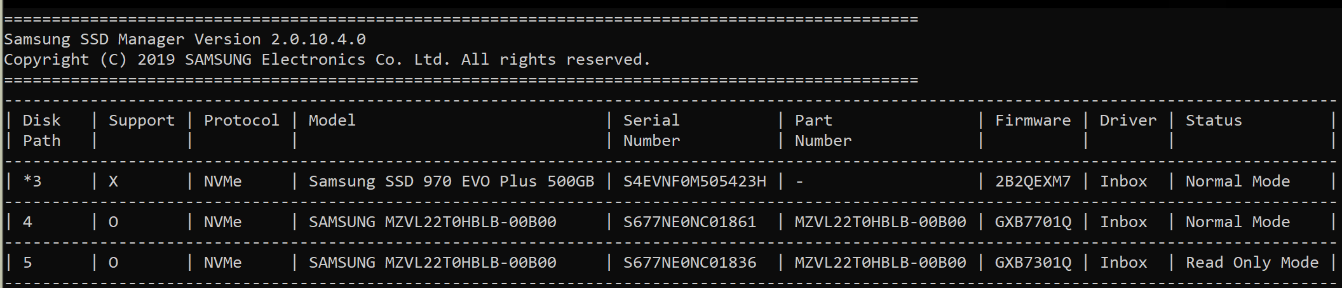Click serial number S677NE0NC01861
The image size is (1342, 288).
(x=689, y=222)
